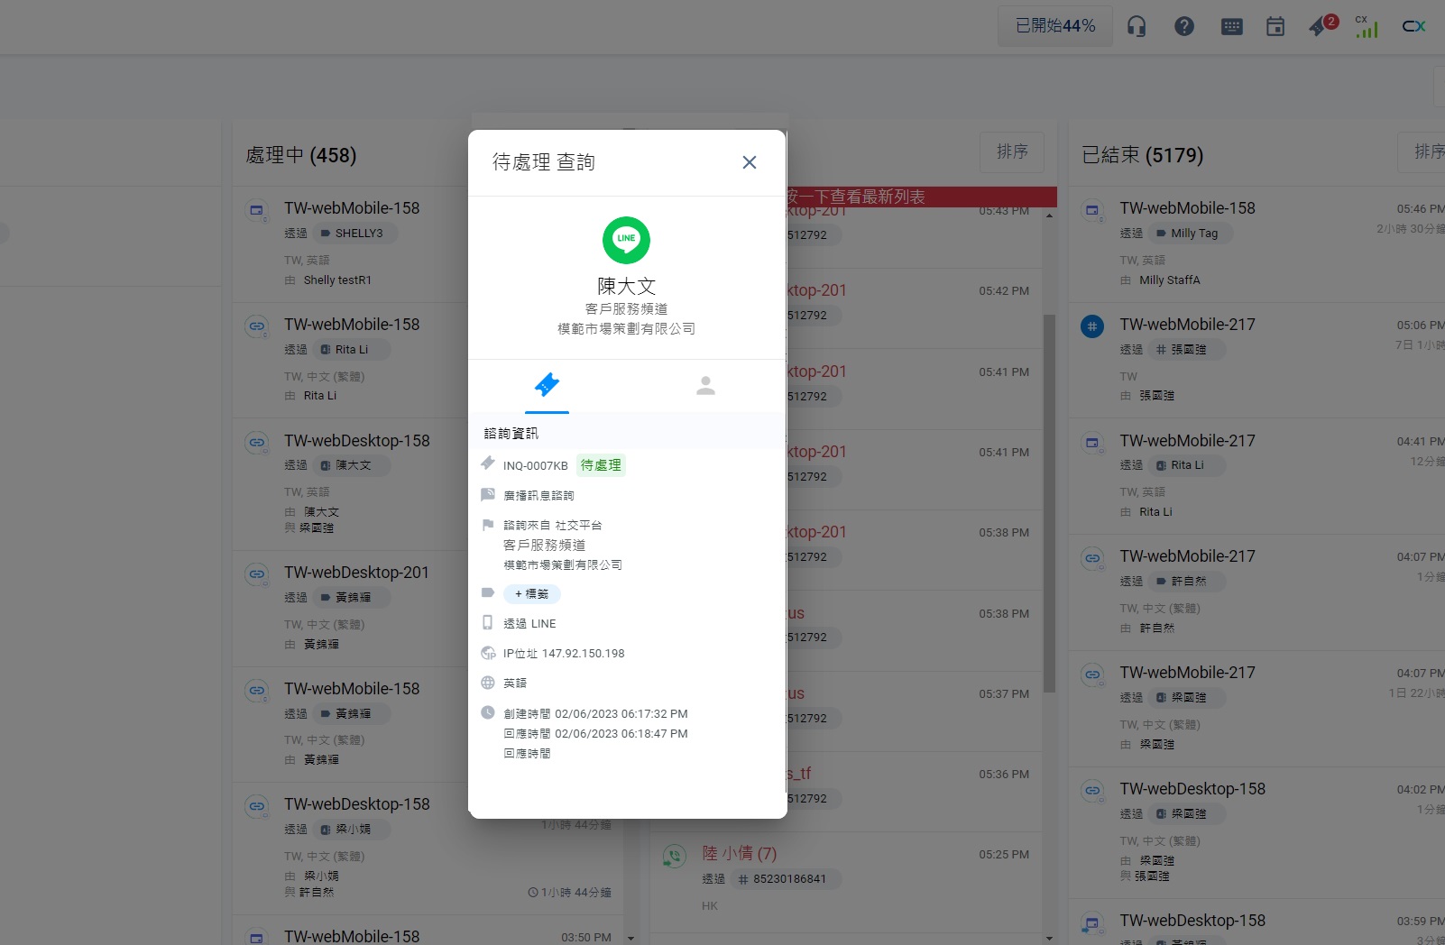The height and width of the screenshot is (945, 1445).
Task: Click middle column scrollbar up arrow
Action: tap(1049, 216)
